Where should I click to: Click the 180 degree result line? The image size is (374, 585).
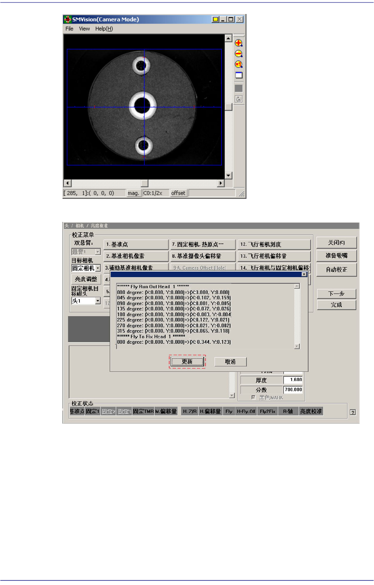(174, 315)
